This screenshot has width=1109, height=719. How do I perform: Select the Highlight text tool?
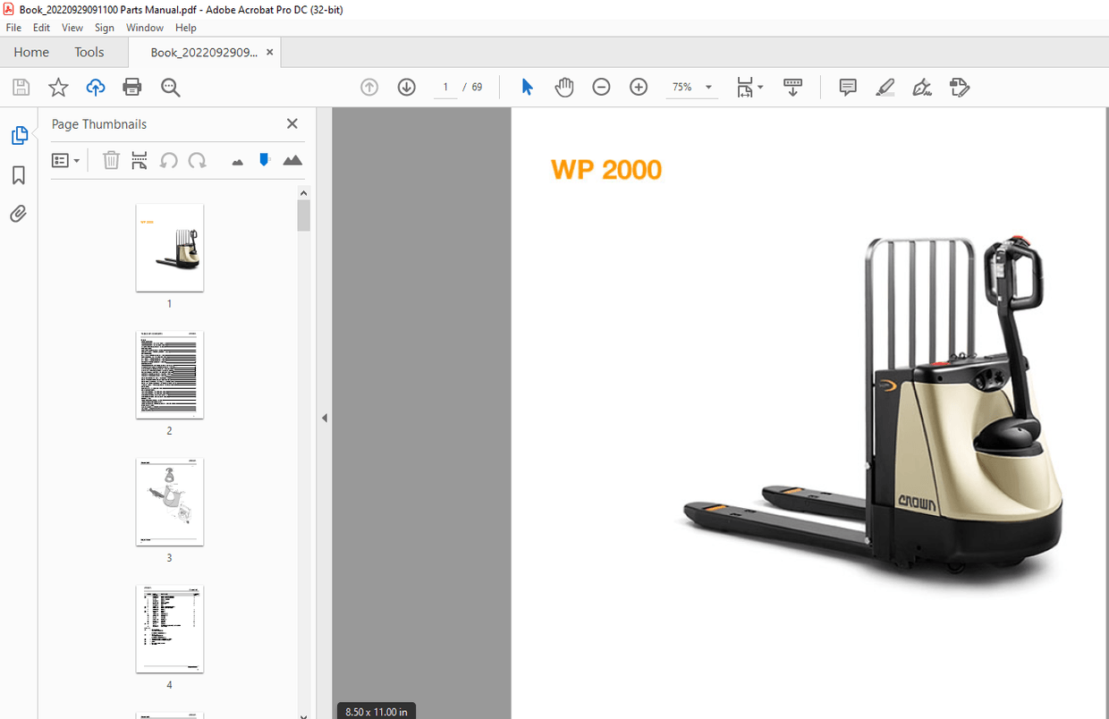(885, 87)
